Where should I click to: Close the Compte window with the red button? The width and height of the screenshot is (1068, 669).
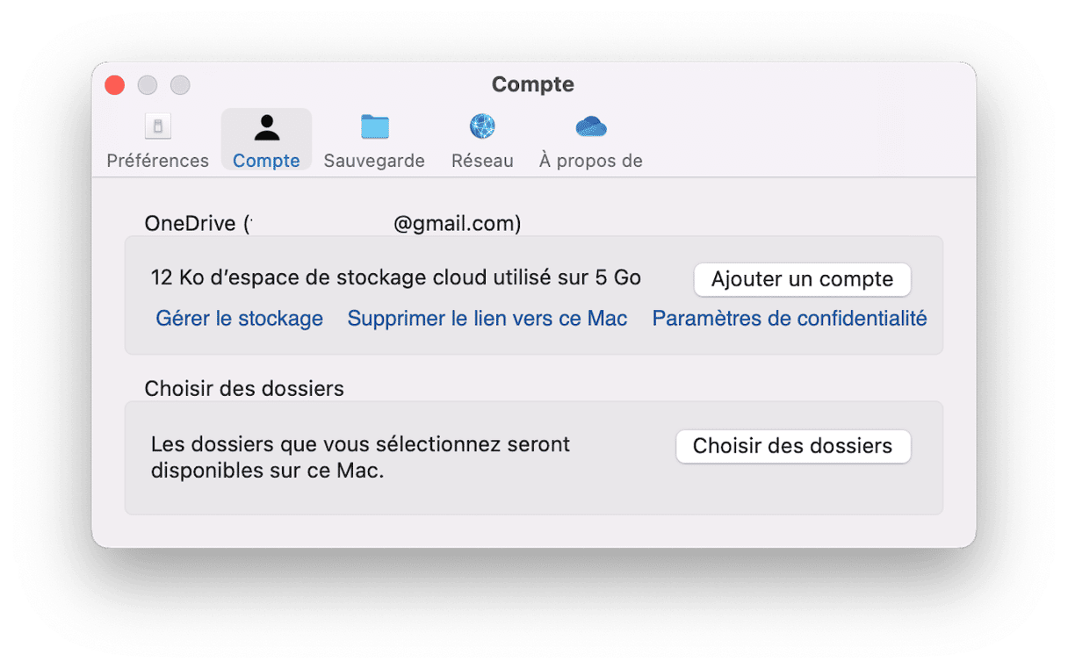115,85
